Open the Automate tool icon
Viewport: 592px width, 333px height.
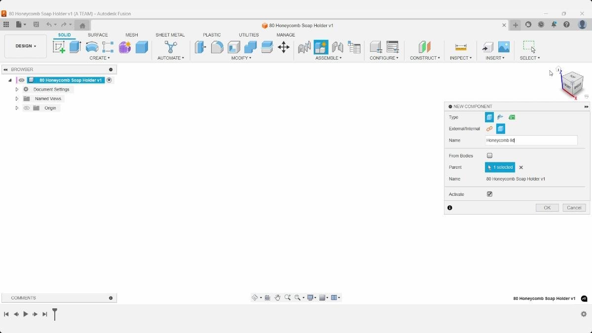click(x=171, y=47)
